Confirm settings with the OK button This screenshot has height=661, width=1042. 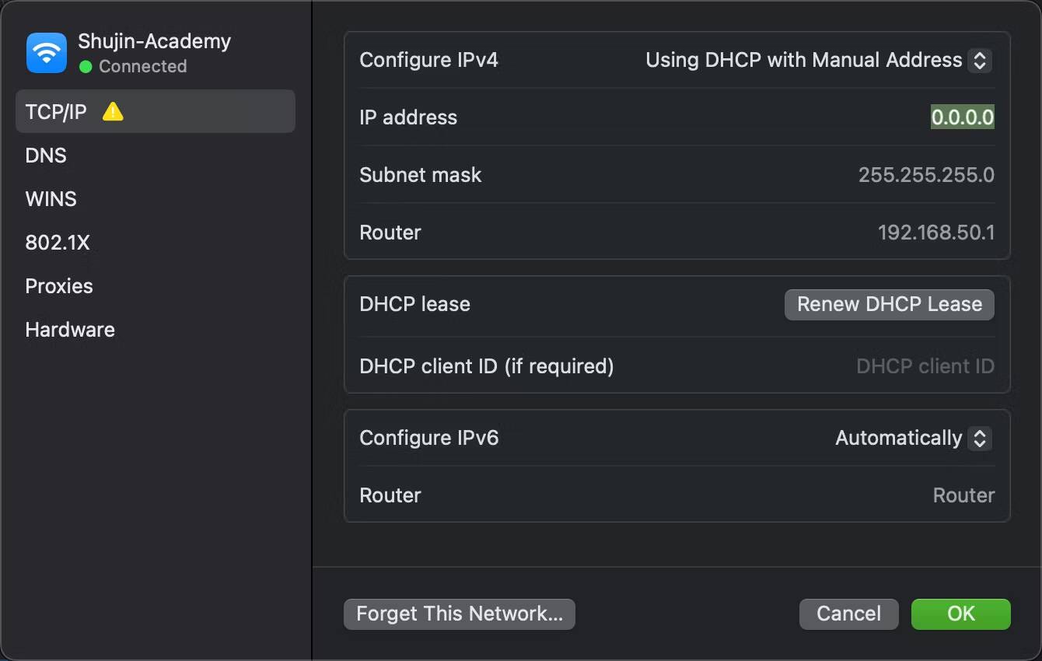[x=960, y=614]
